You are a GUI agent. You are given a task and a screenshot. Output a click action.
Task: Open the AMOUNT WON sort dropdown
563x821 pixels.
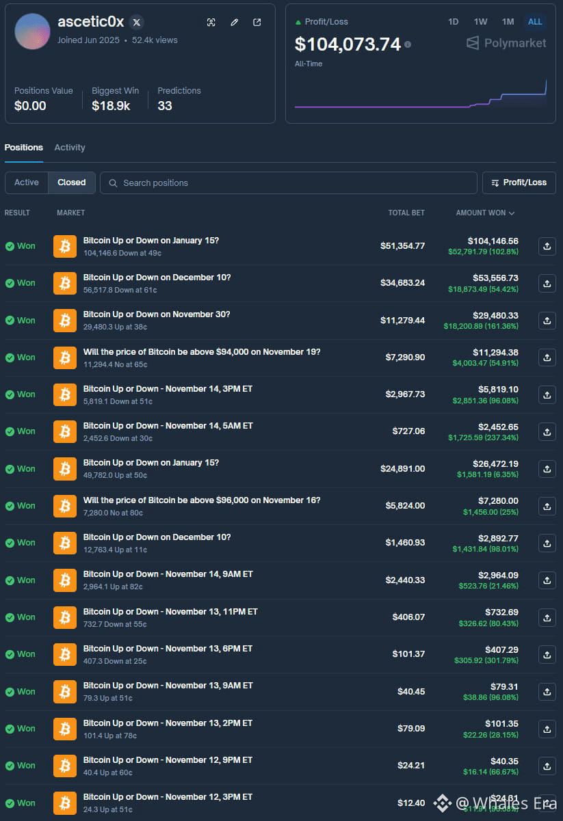485,213
